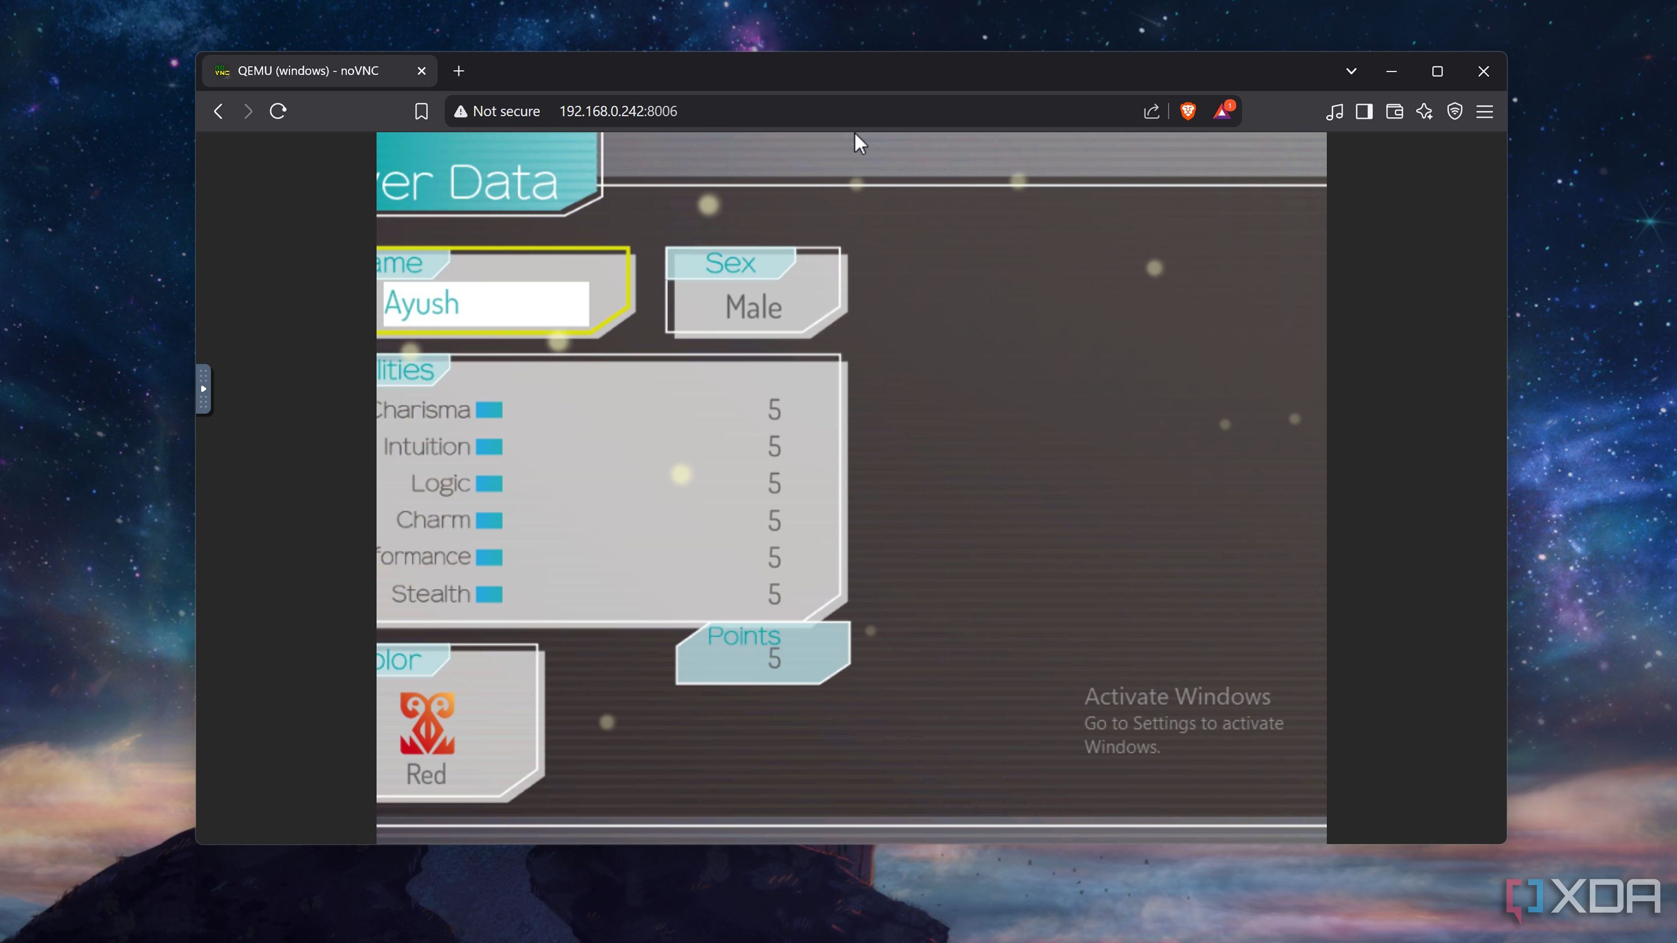The image size is (1677, 943).
Task: Click the share page icon in address bar
Action: tap(1151, 111)
